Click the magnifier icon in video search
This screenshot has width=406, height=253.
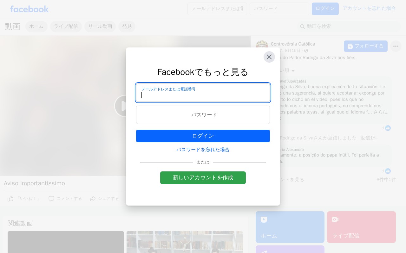tap(303, 27)
